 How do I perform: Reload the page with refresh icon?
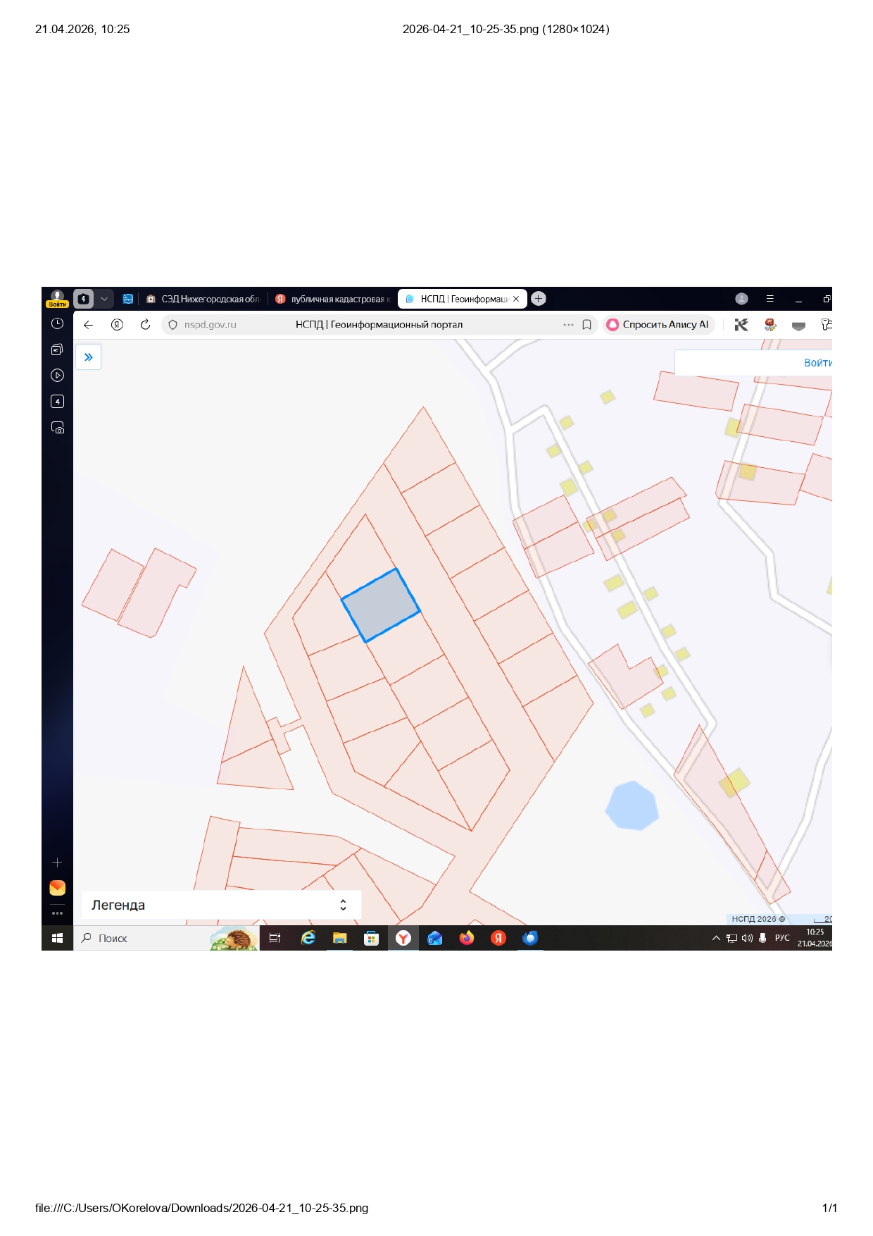click(x=145, y=325)
